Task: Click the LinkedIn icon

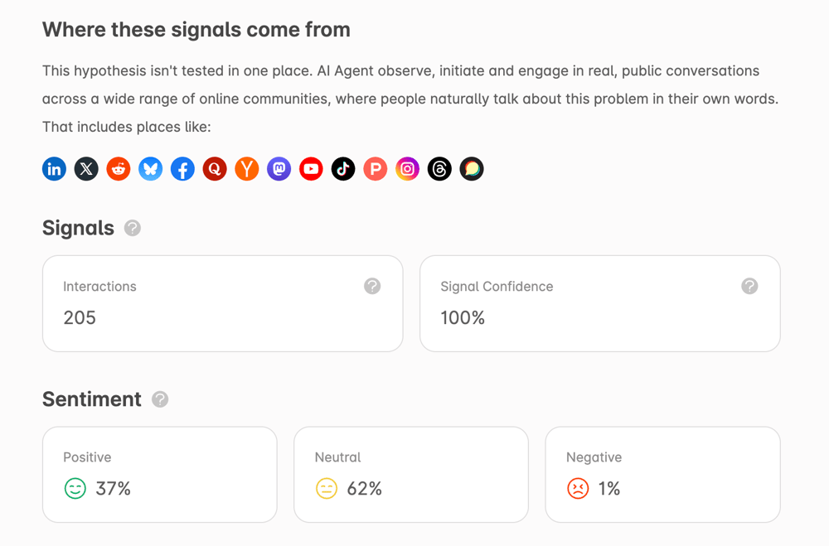Action: [x=54, y=169]
